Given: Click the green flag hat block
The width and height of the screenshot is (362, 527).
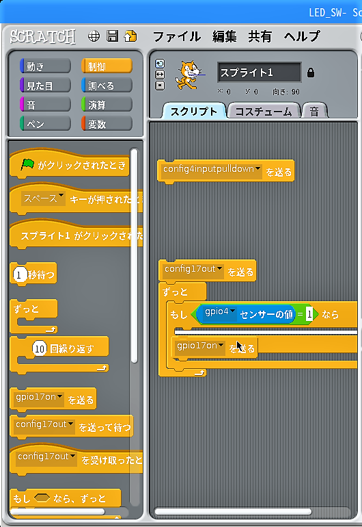Looking at the screenshot, I should click(x=70, y=164).
